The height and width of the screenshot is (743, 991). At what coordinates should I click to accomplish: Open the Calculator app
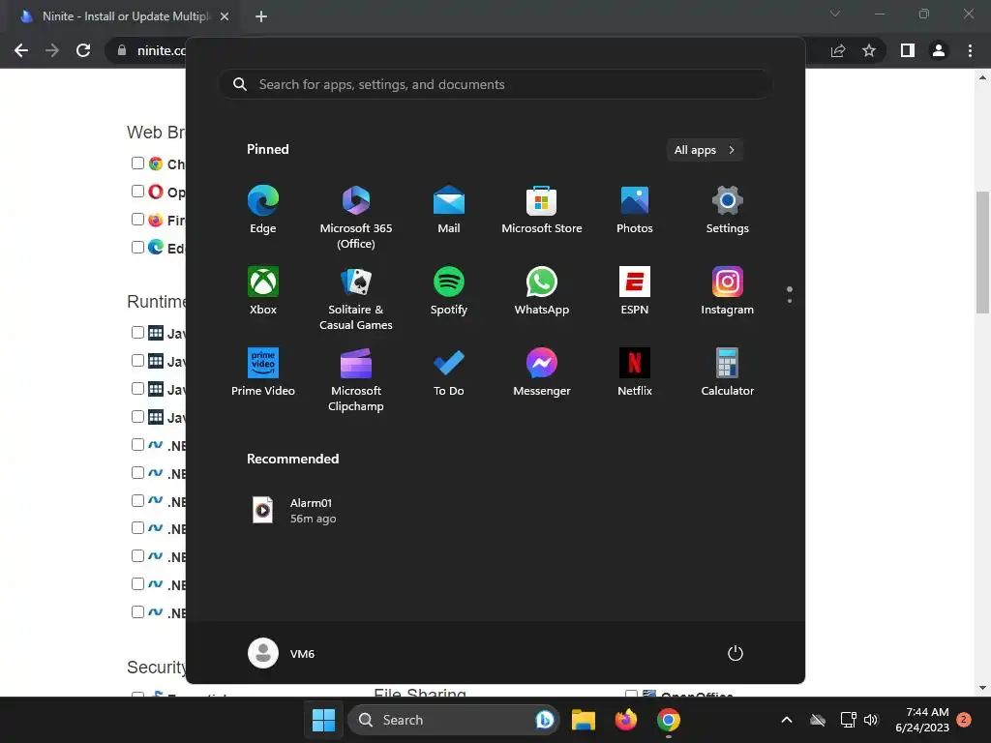click(728, 372)
